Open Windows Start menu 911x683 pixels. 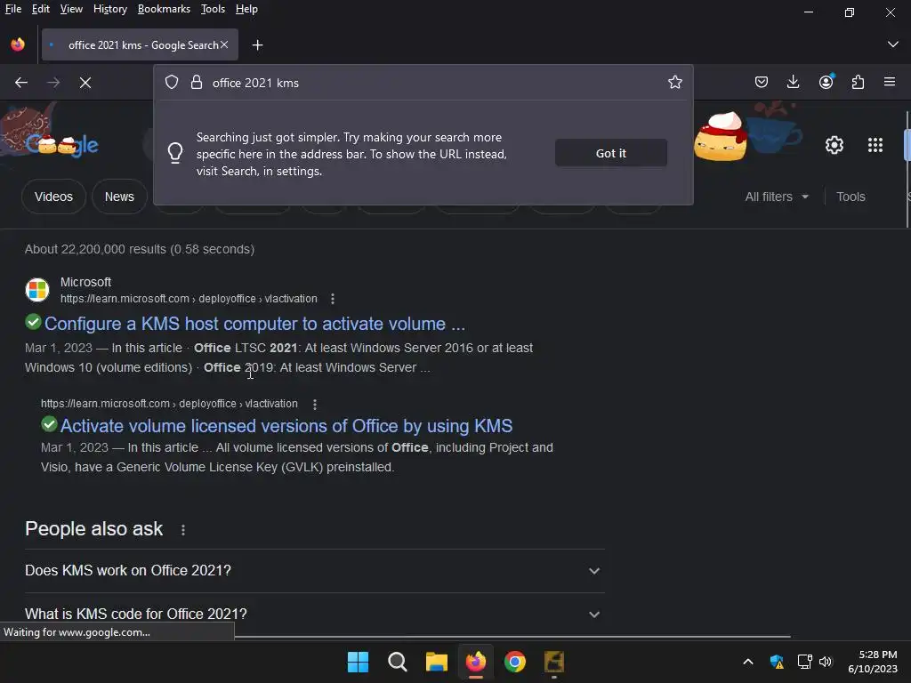coord(358,662)
